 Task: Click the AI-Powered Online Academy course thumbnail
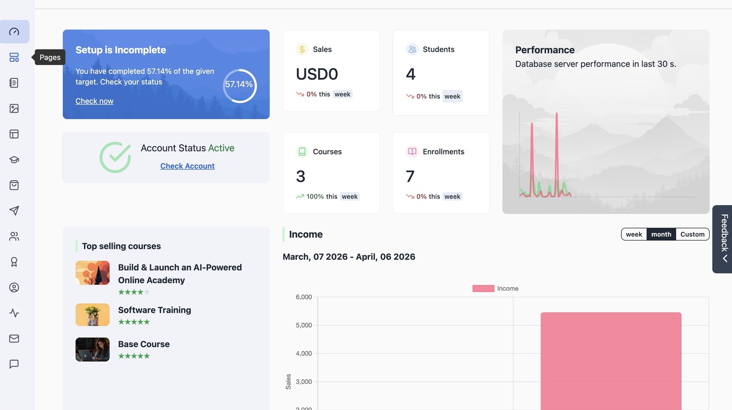pos(93,273)
